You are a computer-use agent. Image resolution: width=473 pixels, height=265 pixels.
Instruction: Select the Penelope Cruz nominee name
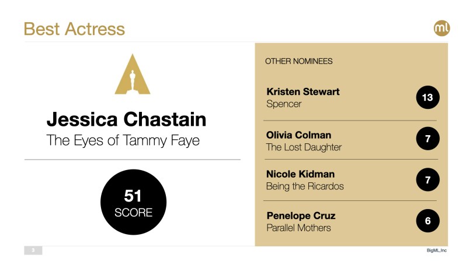301,215
